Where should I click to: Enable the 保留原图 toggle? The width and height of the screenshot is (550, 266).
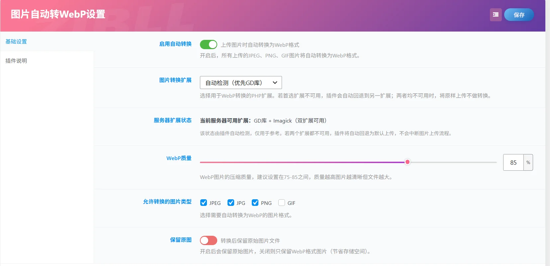tap(209, 240)
